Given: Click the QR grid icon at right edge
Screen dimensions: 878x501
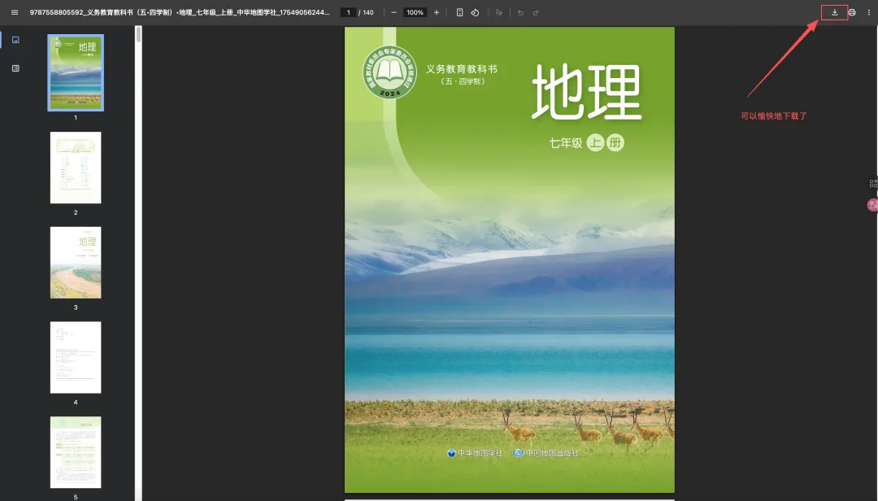Looking at the screenshot, I should click(x=873, y=183).
